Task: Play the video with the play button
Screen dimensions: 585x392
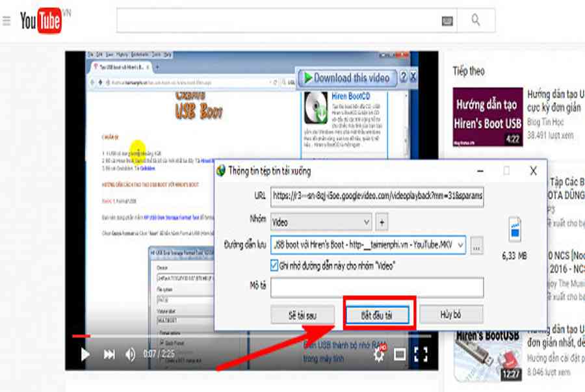Action: point(85,354)
